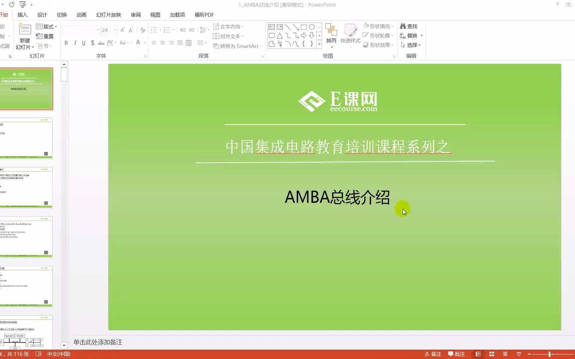Select the Freeform scribble shape
The image size is (575, 359).
coord(280,44)
